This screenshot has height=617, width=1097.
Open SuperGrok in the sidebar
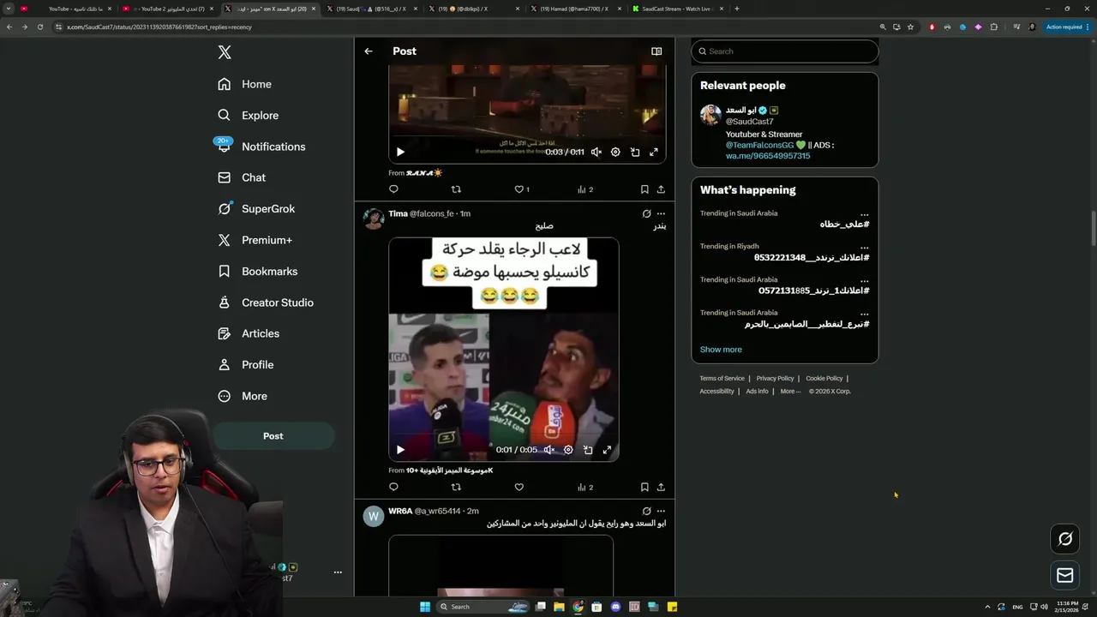pos(255,209)
